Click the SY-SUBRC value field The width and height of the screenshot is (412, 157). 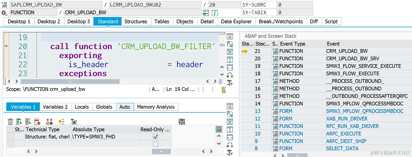295,5
